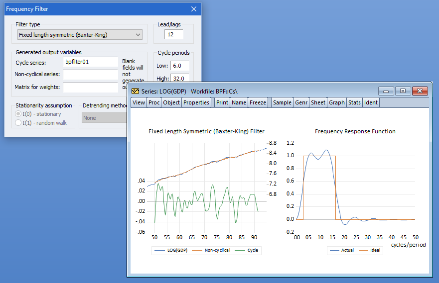
Task: Click the Print toolbar button
Action: [x=222, y=102]
